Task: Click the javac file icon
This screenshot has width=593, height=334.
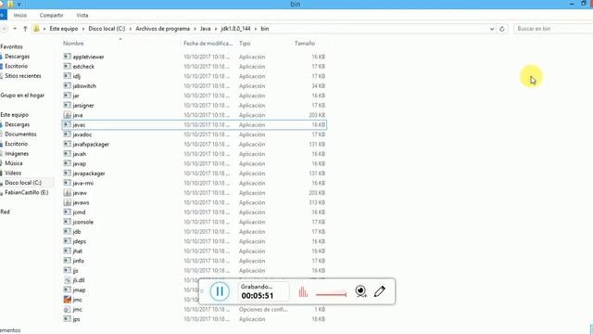Action: tap(68, 124)
